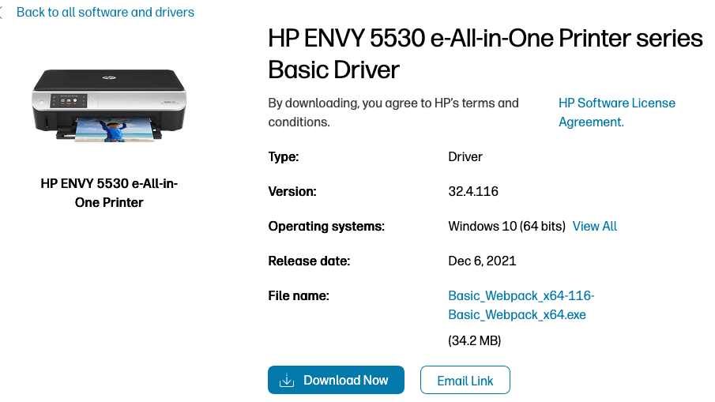Click the Email Link button
This screenshot has width=715, height=402.
point(465,381)
